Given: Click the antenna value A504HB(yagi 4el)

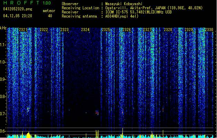Looking at the screenshot, I should pyautogui.click(x=122, y=16).
